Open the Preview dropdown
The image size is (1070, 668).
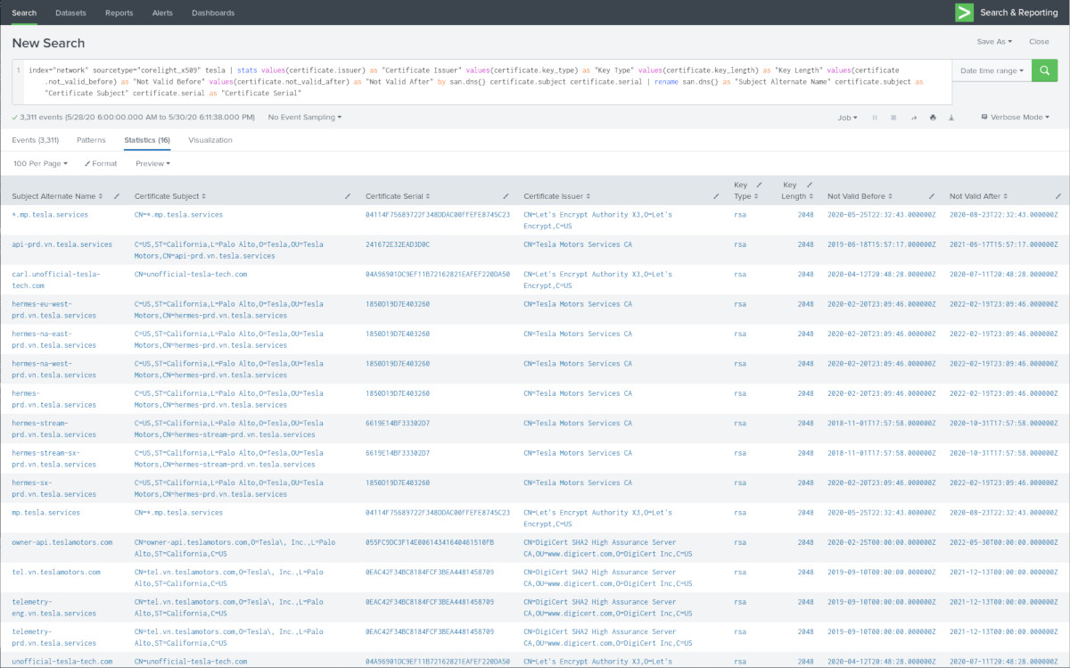coord(152,163)
